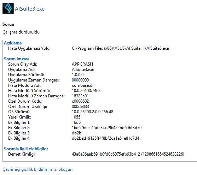
Task: Select module version 10.0.26100.7462
Action: click(86, 91)
